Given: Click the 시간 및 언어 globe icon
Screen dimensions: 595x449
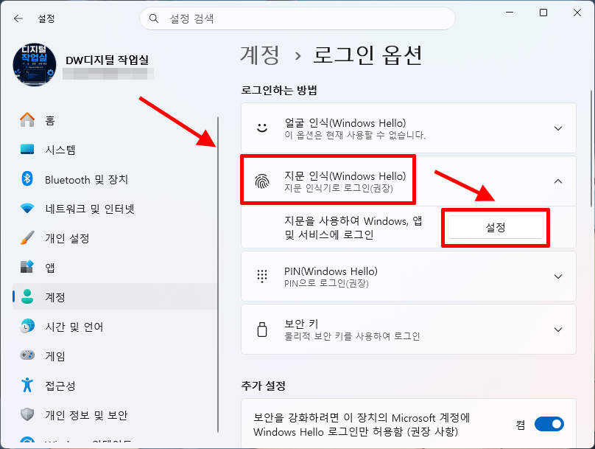Looking at the screenshot, I should click(x=27, y=326).
